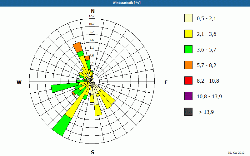The image size is (250, 156).
Task: Click the dark gray > 13,9 legend swatch
Action: coord(188,112)
